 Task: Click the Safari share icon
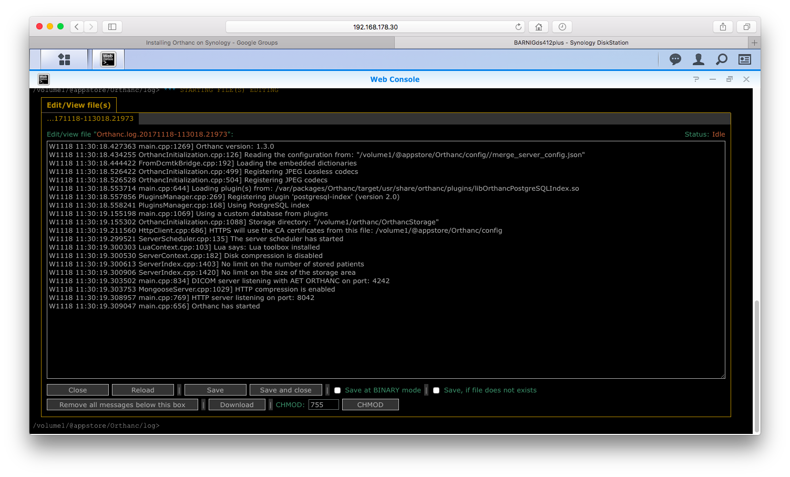[x=723, y=27]
